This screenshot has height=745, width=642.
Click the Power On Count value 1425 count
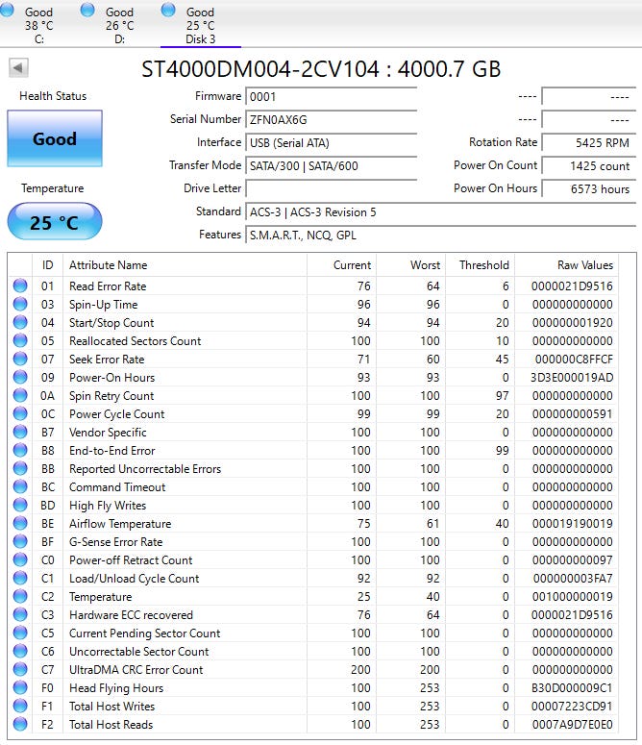[589, 165]
